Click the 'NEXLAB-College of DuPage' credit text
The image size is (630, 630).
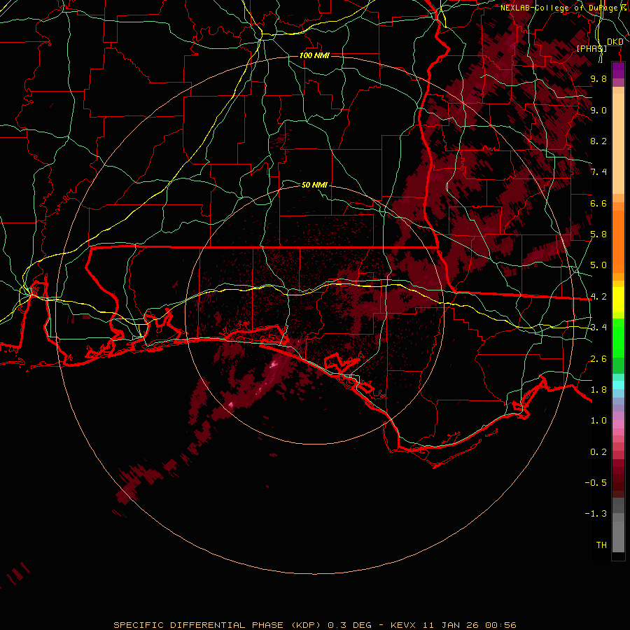pos(559,8)
